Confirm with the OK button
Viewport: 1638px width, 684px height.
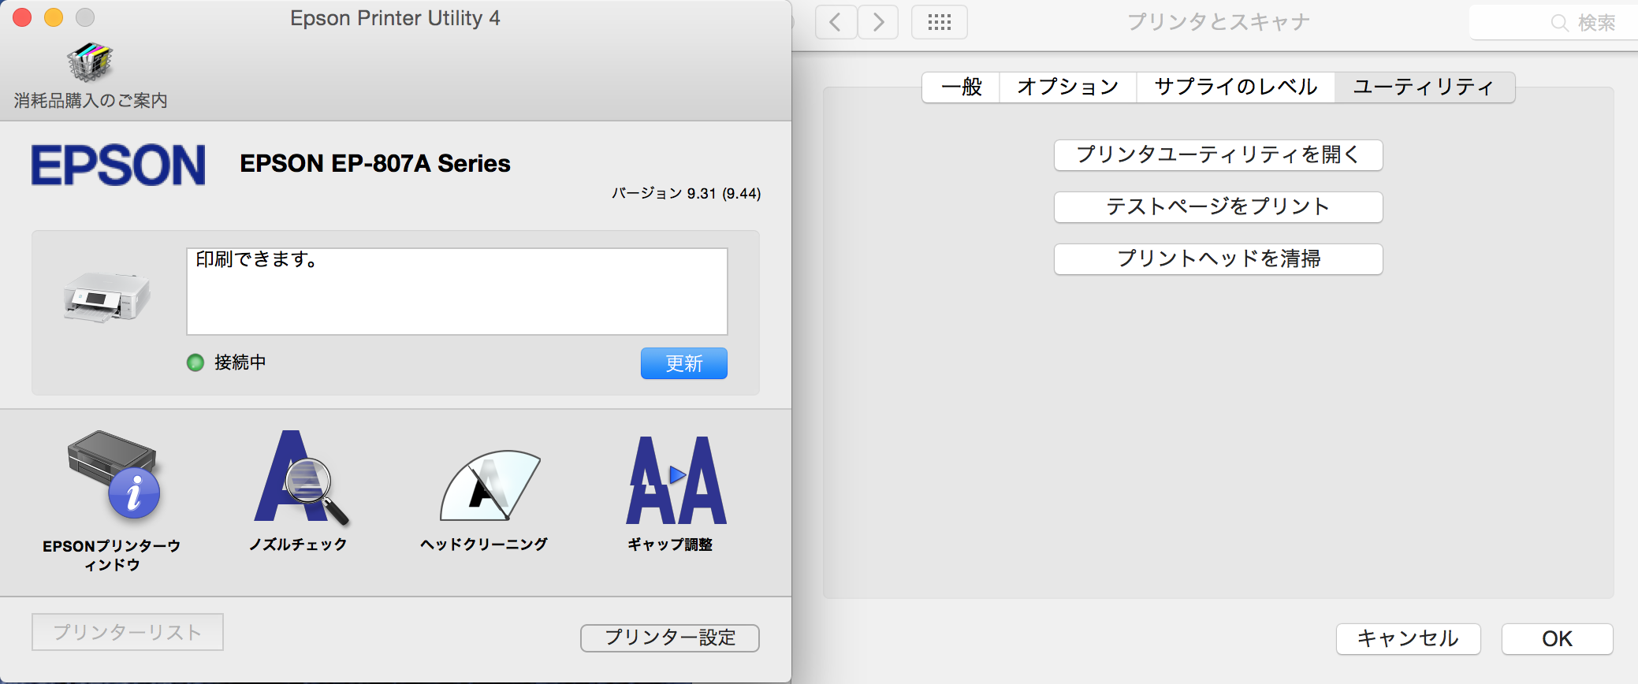pyautogui.click(x=1558, y=639)
